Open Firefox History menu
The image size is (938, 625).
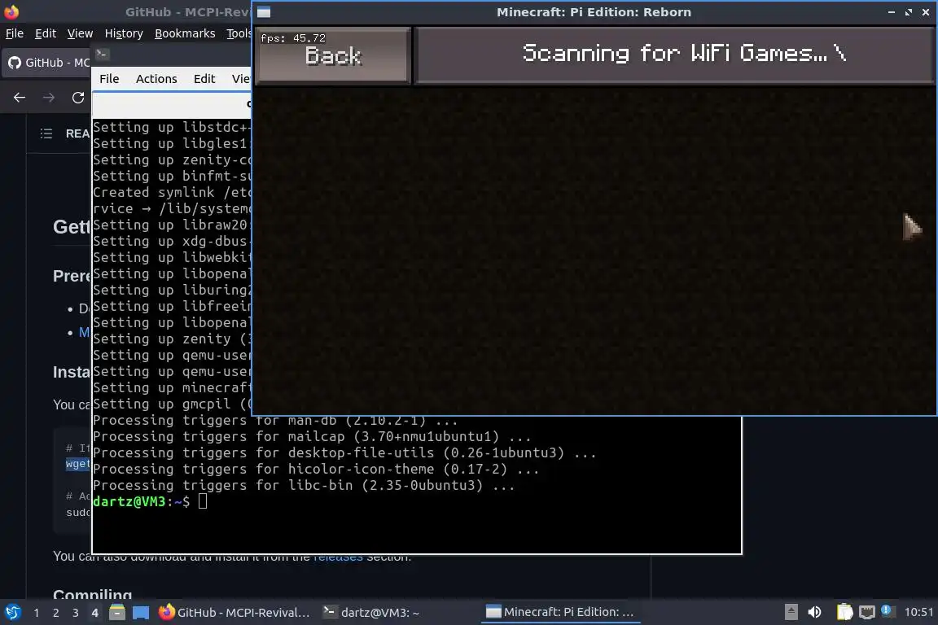click(x=124, y=33)
